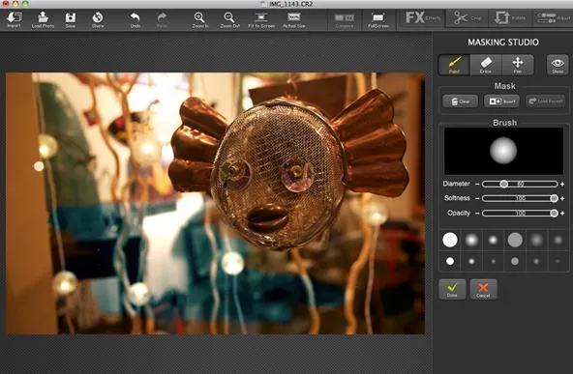Pick the small hard white brush, bottom row
This screenshot has width=573, height=374.
pyautogui.click(x=450, y=261)
